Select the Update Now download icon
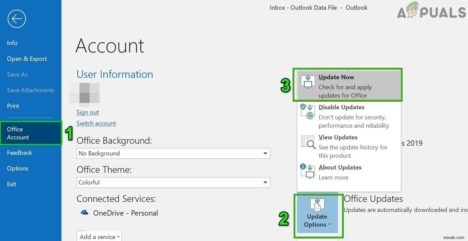468x241 pixels. point(307,81)
